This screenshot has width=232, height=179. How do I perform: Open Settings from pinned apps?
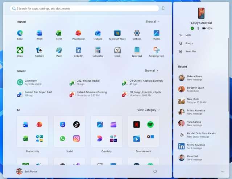[x=137, y=35]
